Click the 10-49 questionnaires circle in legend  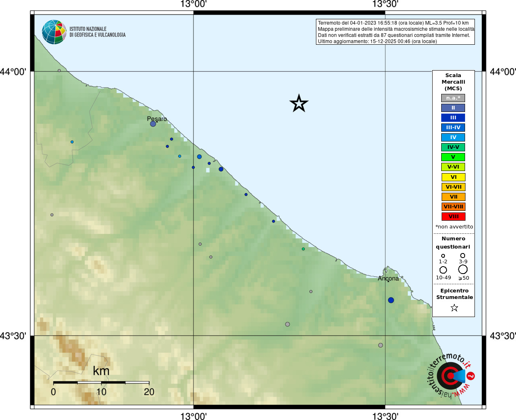coord(443,270)
